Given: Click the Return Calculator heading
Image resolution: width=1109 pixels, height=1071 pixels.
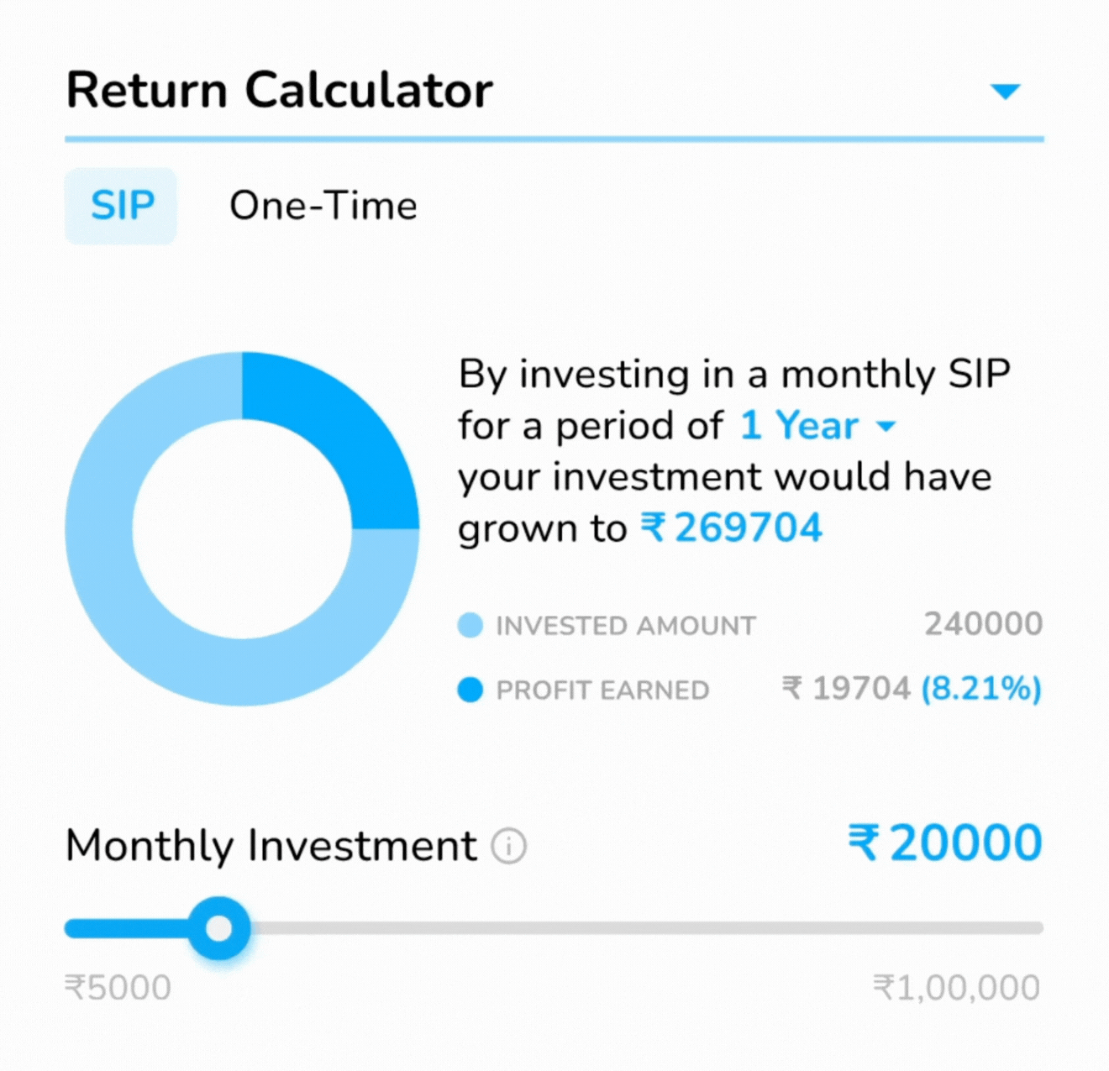Looking at the screenshot, I should [279, 91].
